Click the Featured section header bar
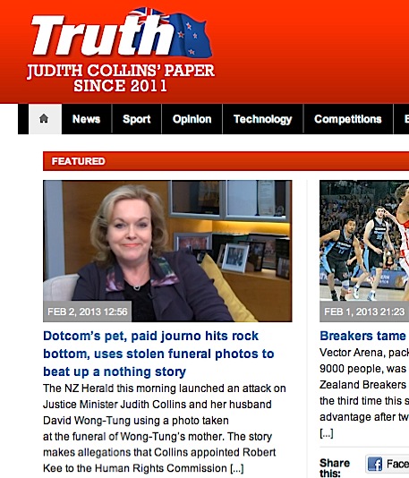Viewport: 409px width, 478px height. point(226,161)
